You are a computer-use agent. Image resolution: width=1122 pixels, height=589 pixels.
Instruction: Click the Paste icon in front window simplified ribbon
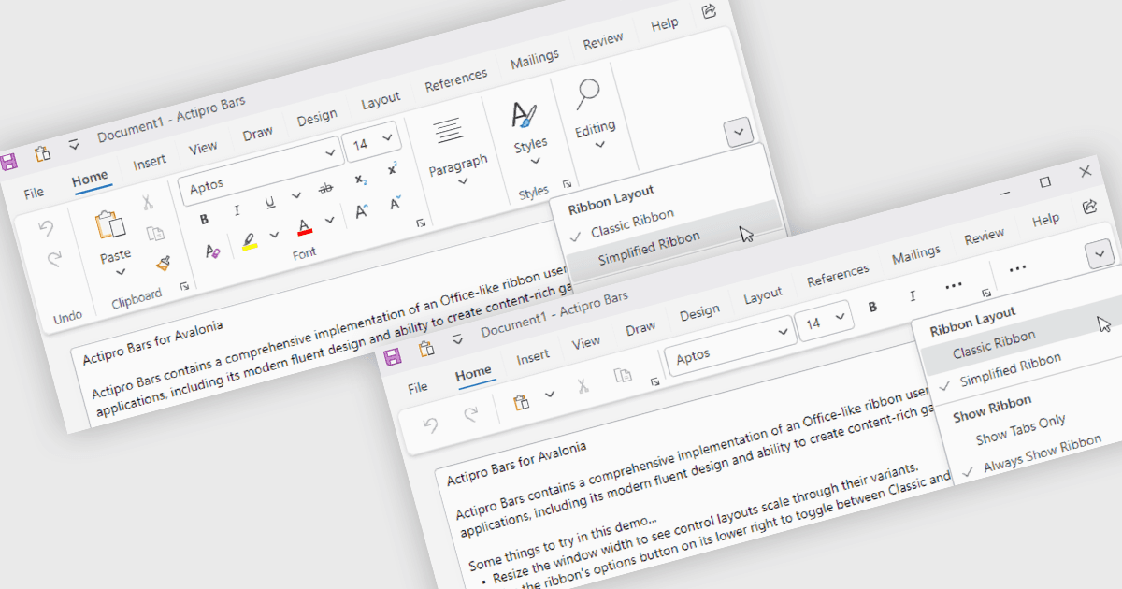[523, 401]
